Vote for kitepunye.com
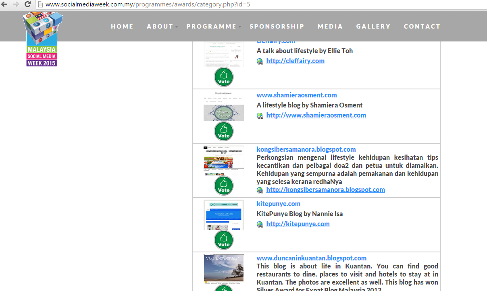Image resolution: width=487 pixels, height=291 pixels. (224, 240)
